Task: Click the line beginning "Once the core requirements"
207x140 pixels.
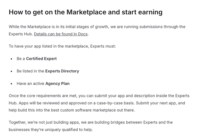Action: pyautogui.click(x=99, y=96)
